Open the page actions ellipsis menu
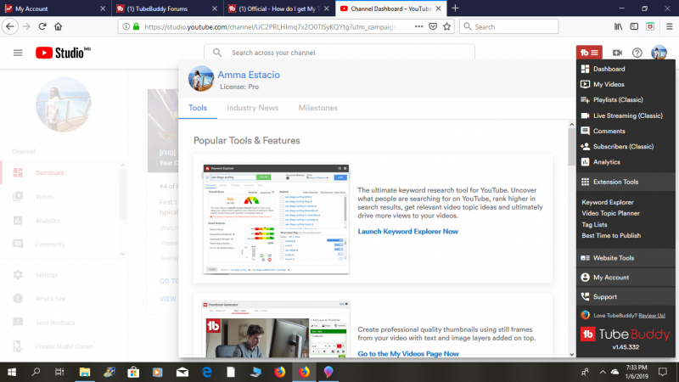This screenshot has width=679, height=382. pos(419,26)
